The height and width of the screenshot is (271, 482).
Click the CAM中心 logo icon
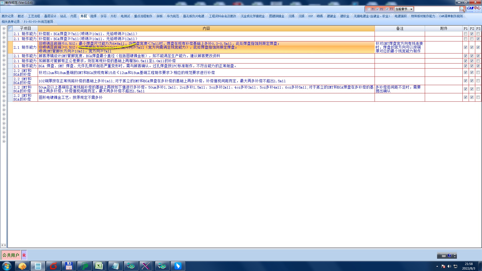[x=473, y=8]
